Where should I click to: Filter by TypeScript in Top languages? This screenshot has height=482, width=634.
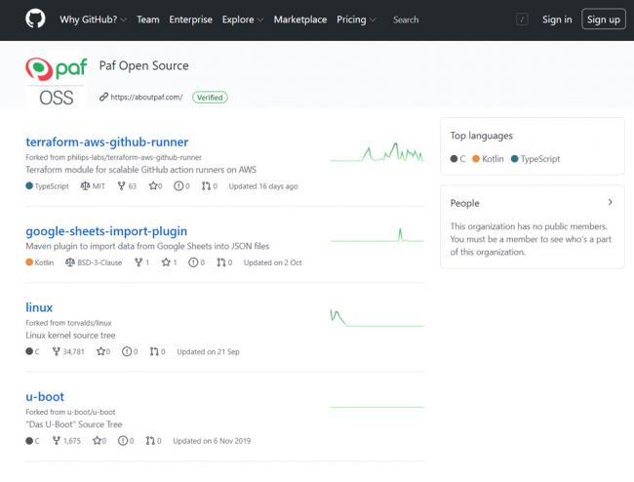pos(535,159)
